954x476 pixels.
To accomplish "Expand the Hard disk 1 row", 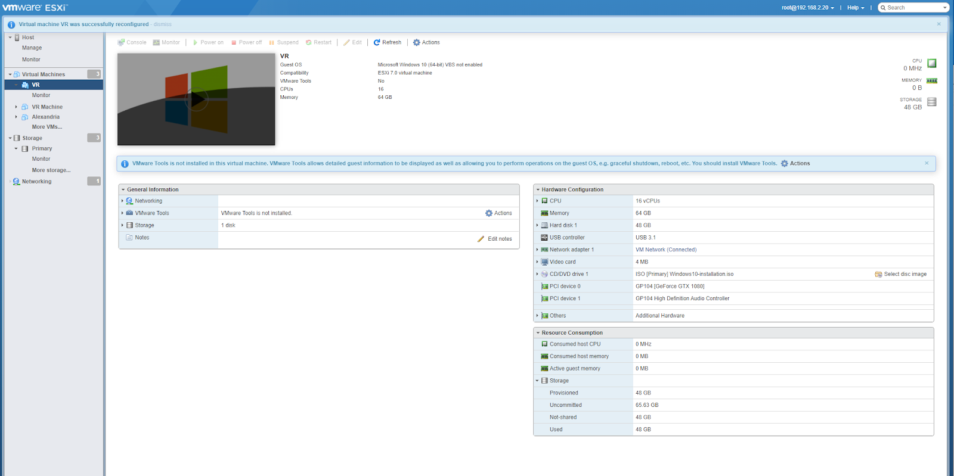I will pos(537,225).
